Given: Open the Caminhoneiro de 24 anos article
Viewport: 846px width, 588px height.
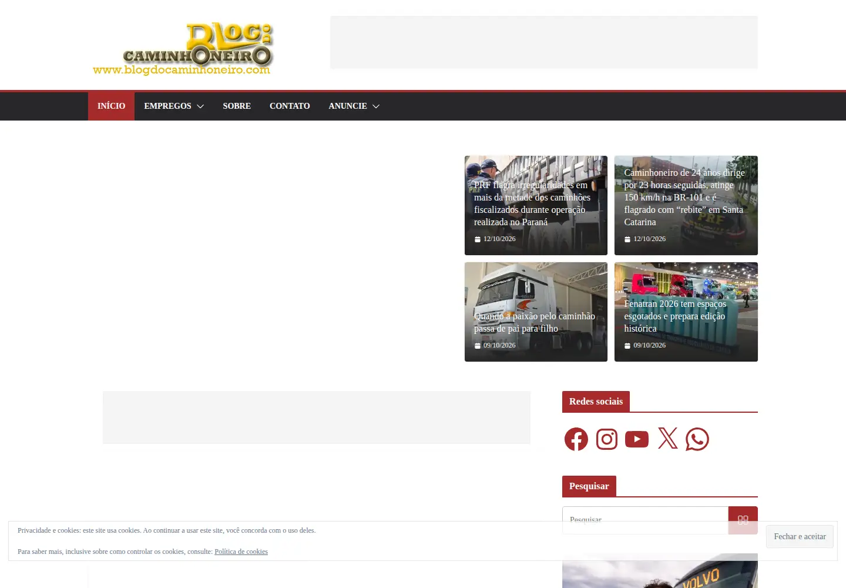Looking at the screenshot, I should [x=684, y=197].
